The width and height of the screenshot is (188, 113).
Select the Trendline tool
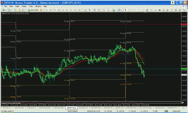(143, 10)
